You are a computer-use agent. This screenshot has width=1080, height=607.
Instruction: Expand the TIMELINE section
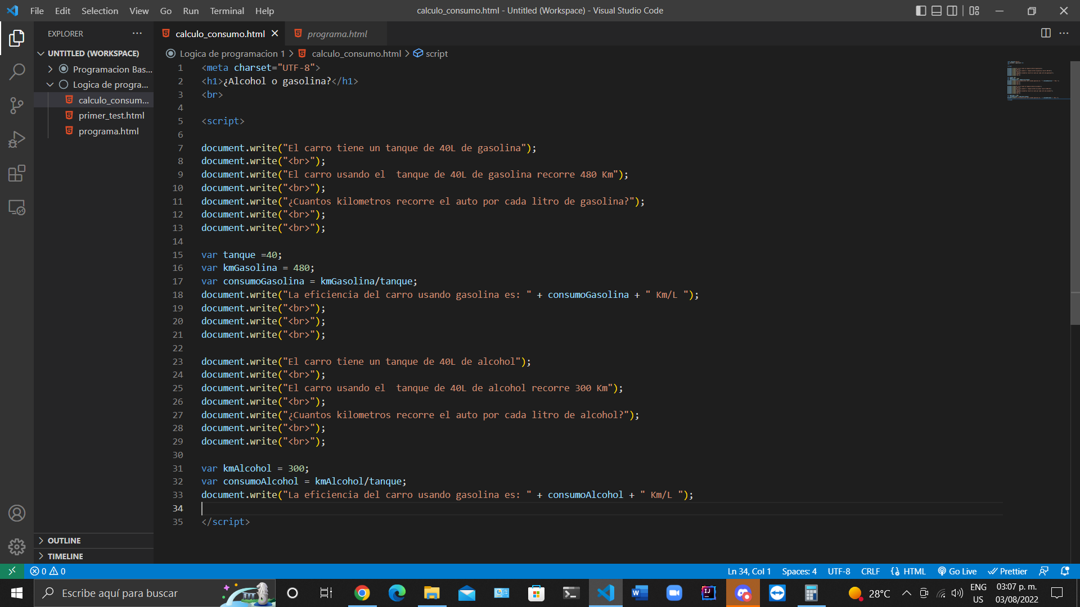click(x=93, y=556)
